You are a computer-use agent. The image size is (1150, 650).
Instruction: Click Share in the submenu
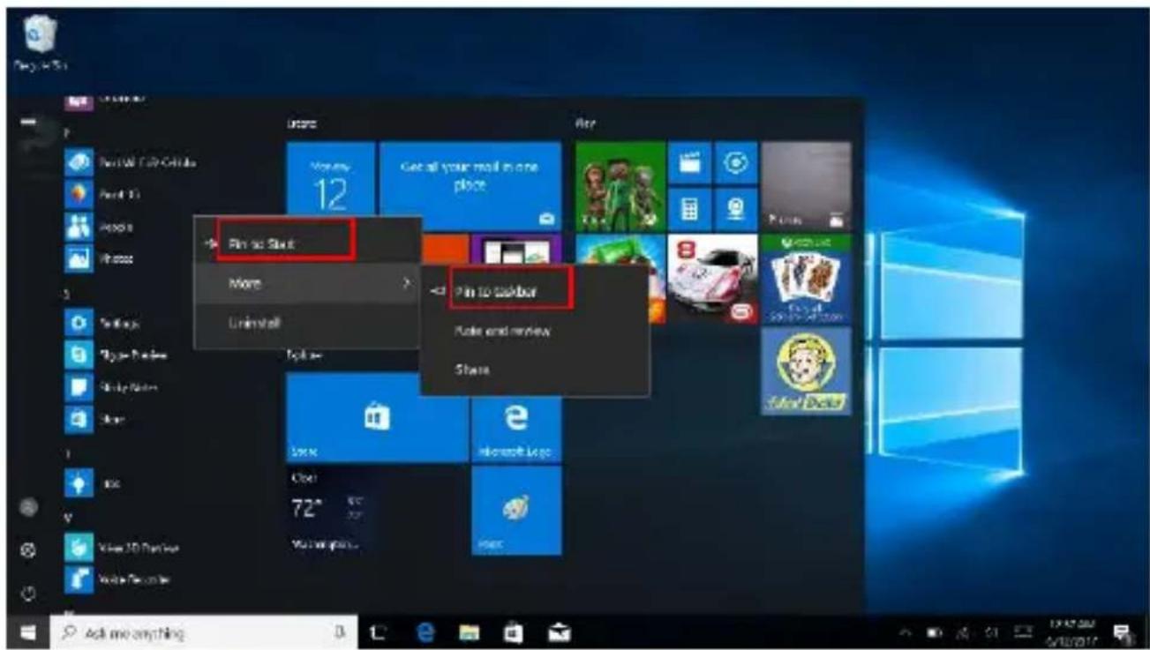[535, 370]
